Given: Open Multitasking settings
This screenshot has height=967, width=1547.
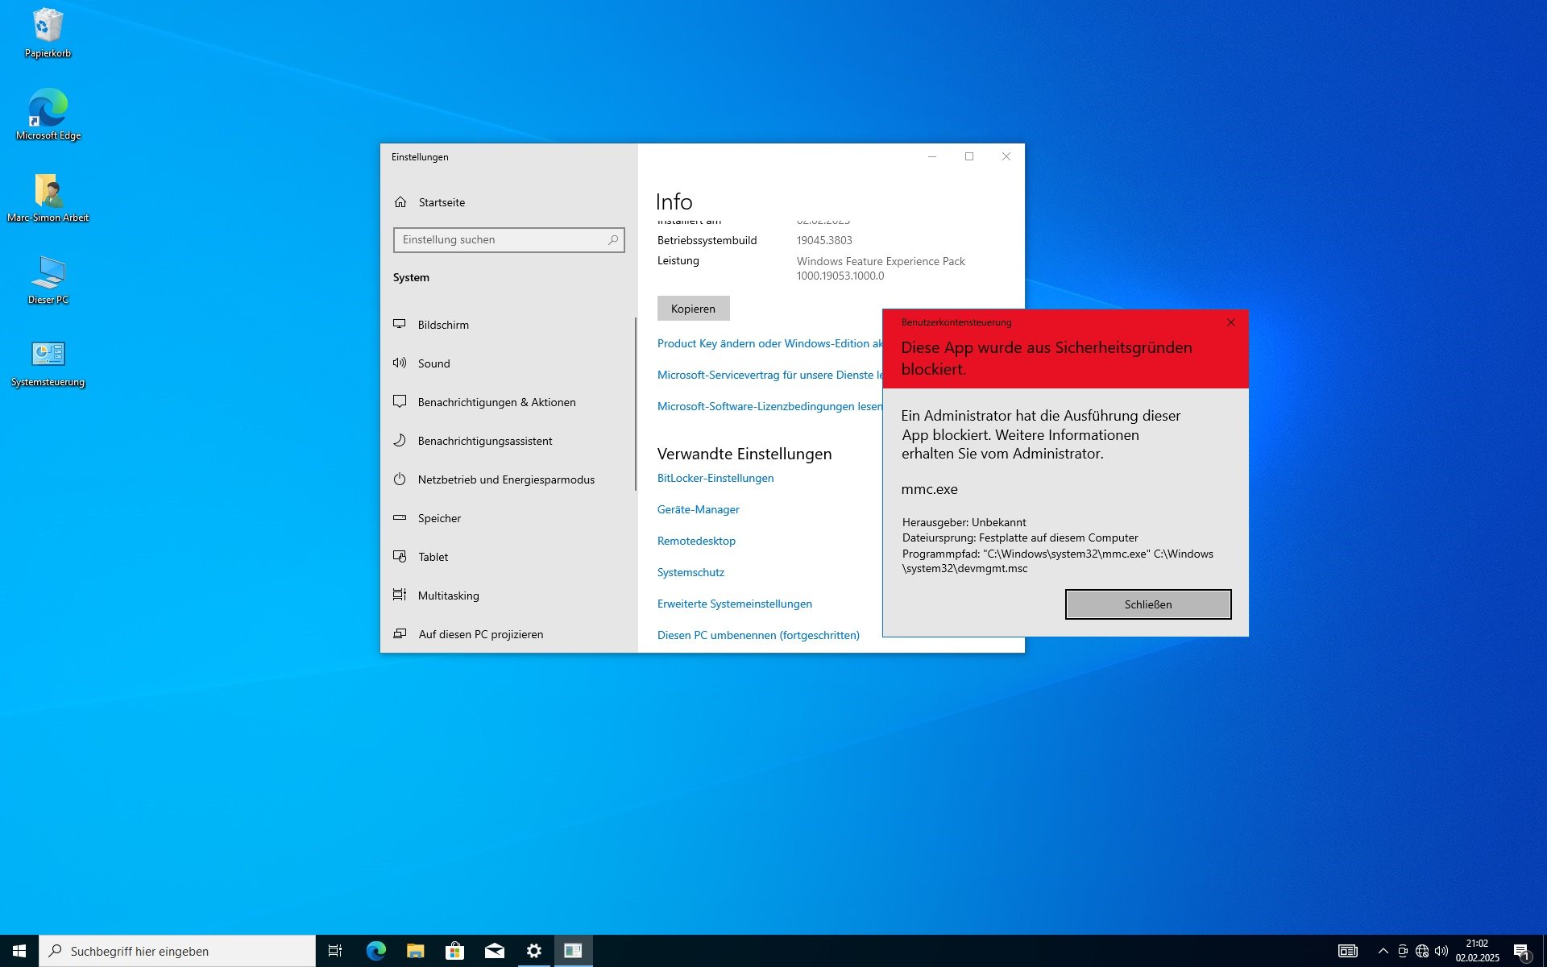Looking at the screenshot, I should click(x=448, y=596).
